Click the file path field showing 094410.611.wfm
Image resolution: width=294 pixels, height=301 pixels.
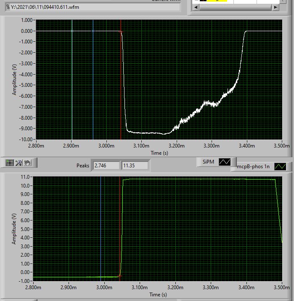(x=93, y=7)
